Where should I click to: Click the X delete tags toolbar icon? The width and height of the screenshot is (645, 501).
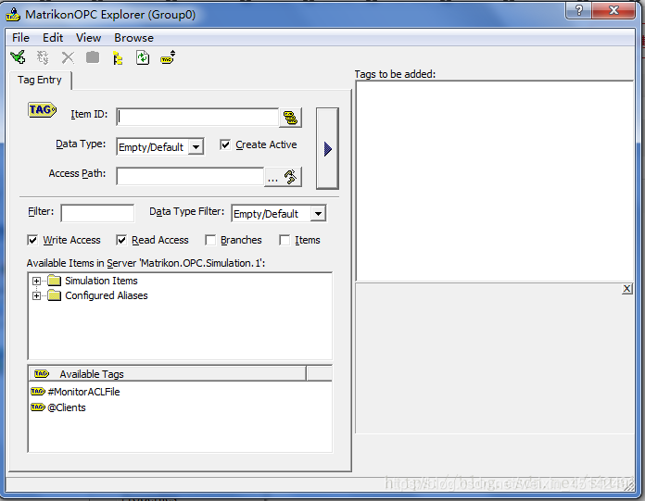coord(68,57)
